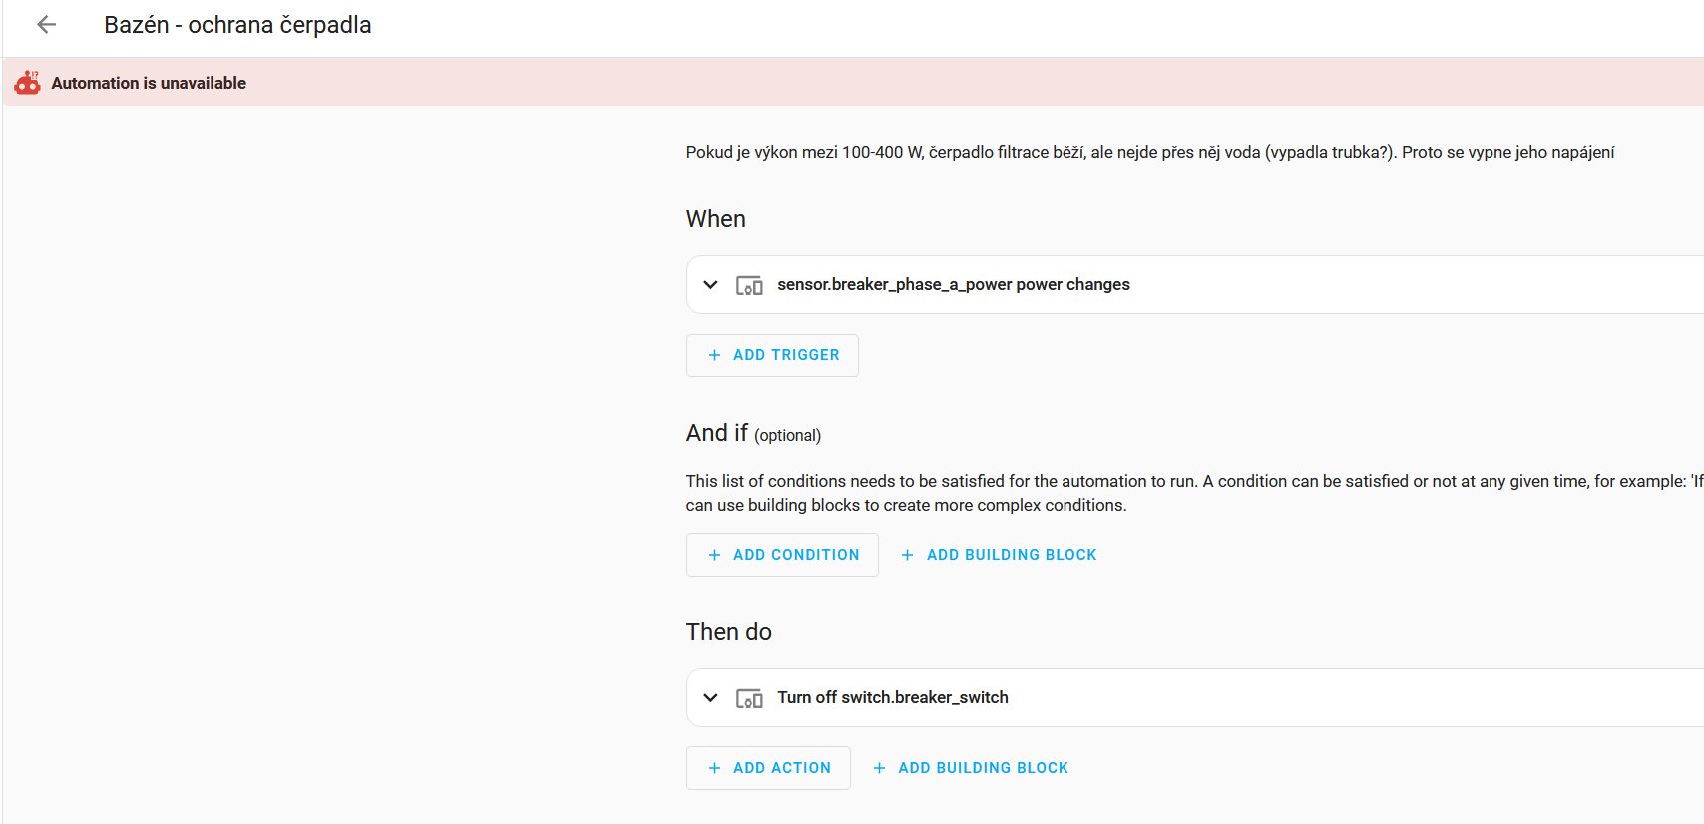Click the device icon in the power trigger row

[x=749, y=285]
